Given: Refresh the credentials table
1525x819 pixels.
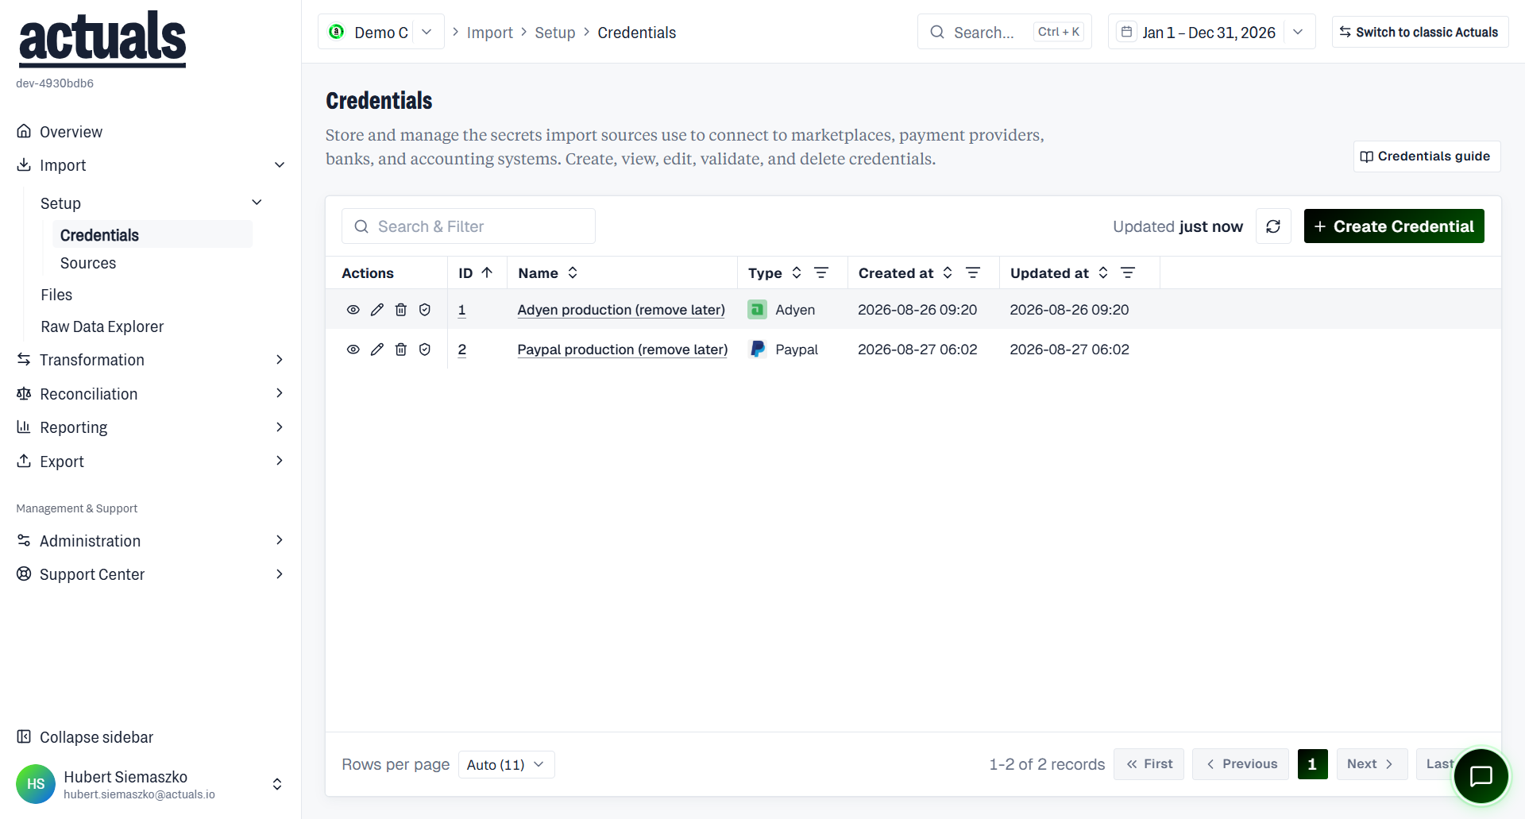Looking at the screenshot, I should [x=1273, y=226].
